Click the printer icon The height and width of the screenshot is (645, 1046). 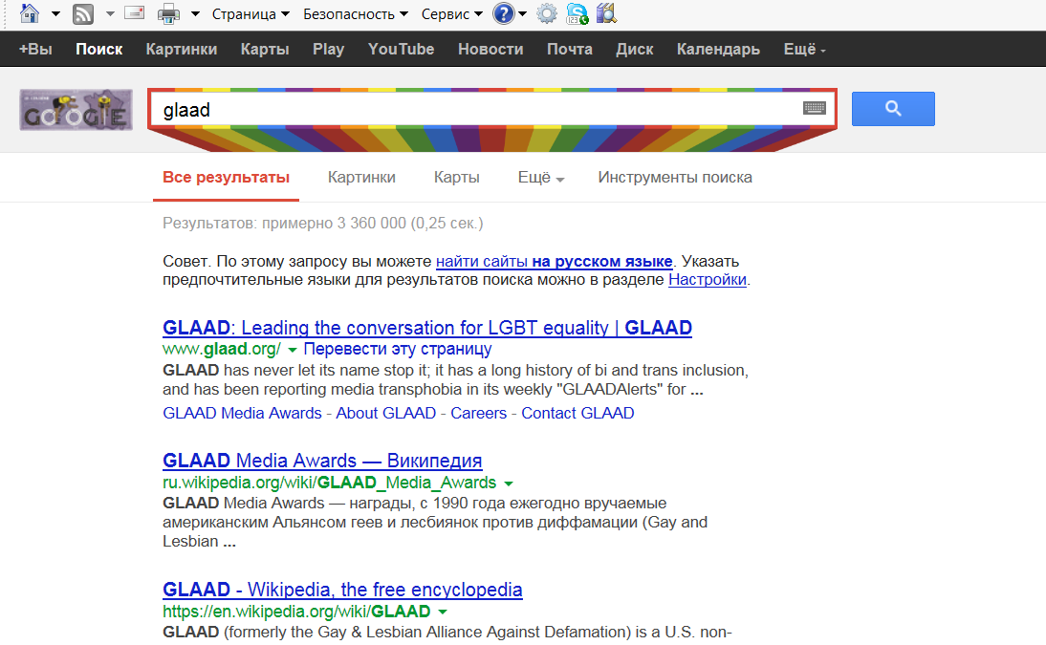tap(169, 14)
